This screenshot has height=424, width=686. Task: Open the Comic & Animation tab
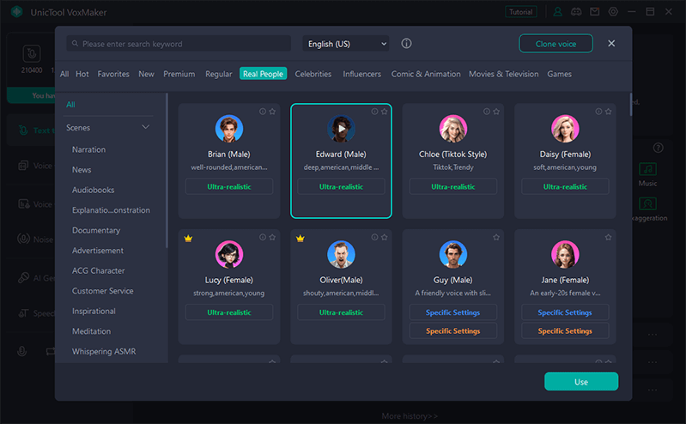pos(426,74)
